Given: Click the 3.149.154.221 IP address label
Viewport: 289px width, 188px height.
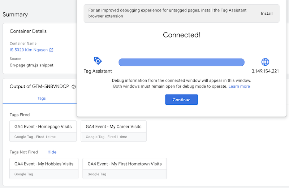Looking at the screenshot, I should coord(265,71).
